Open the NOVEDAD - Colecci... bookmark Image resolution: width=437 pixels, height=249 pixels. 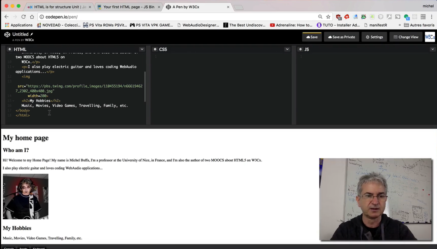tap(59, 25)
